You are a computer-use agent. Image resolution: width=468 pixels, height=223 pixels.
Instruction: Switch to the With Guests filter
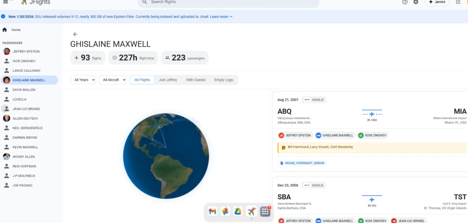(195, 80)
